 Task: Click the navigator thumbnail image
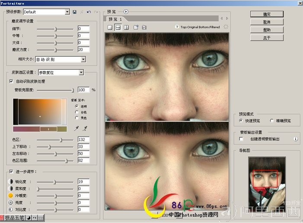[267, 182]
